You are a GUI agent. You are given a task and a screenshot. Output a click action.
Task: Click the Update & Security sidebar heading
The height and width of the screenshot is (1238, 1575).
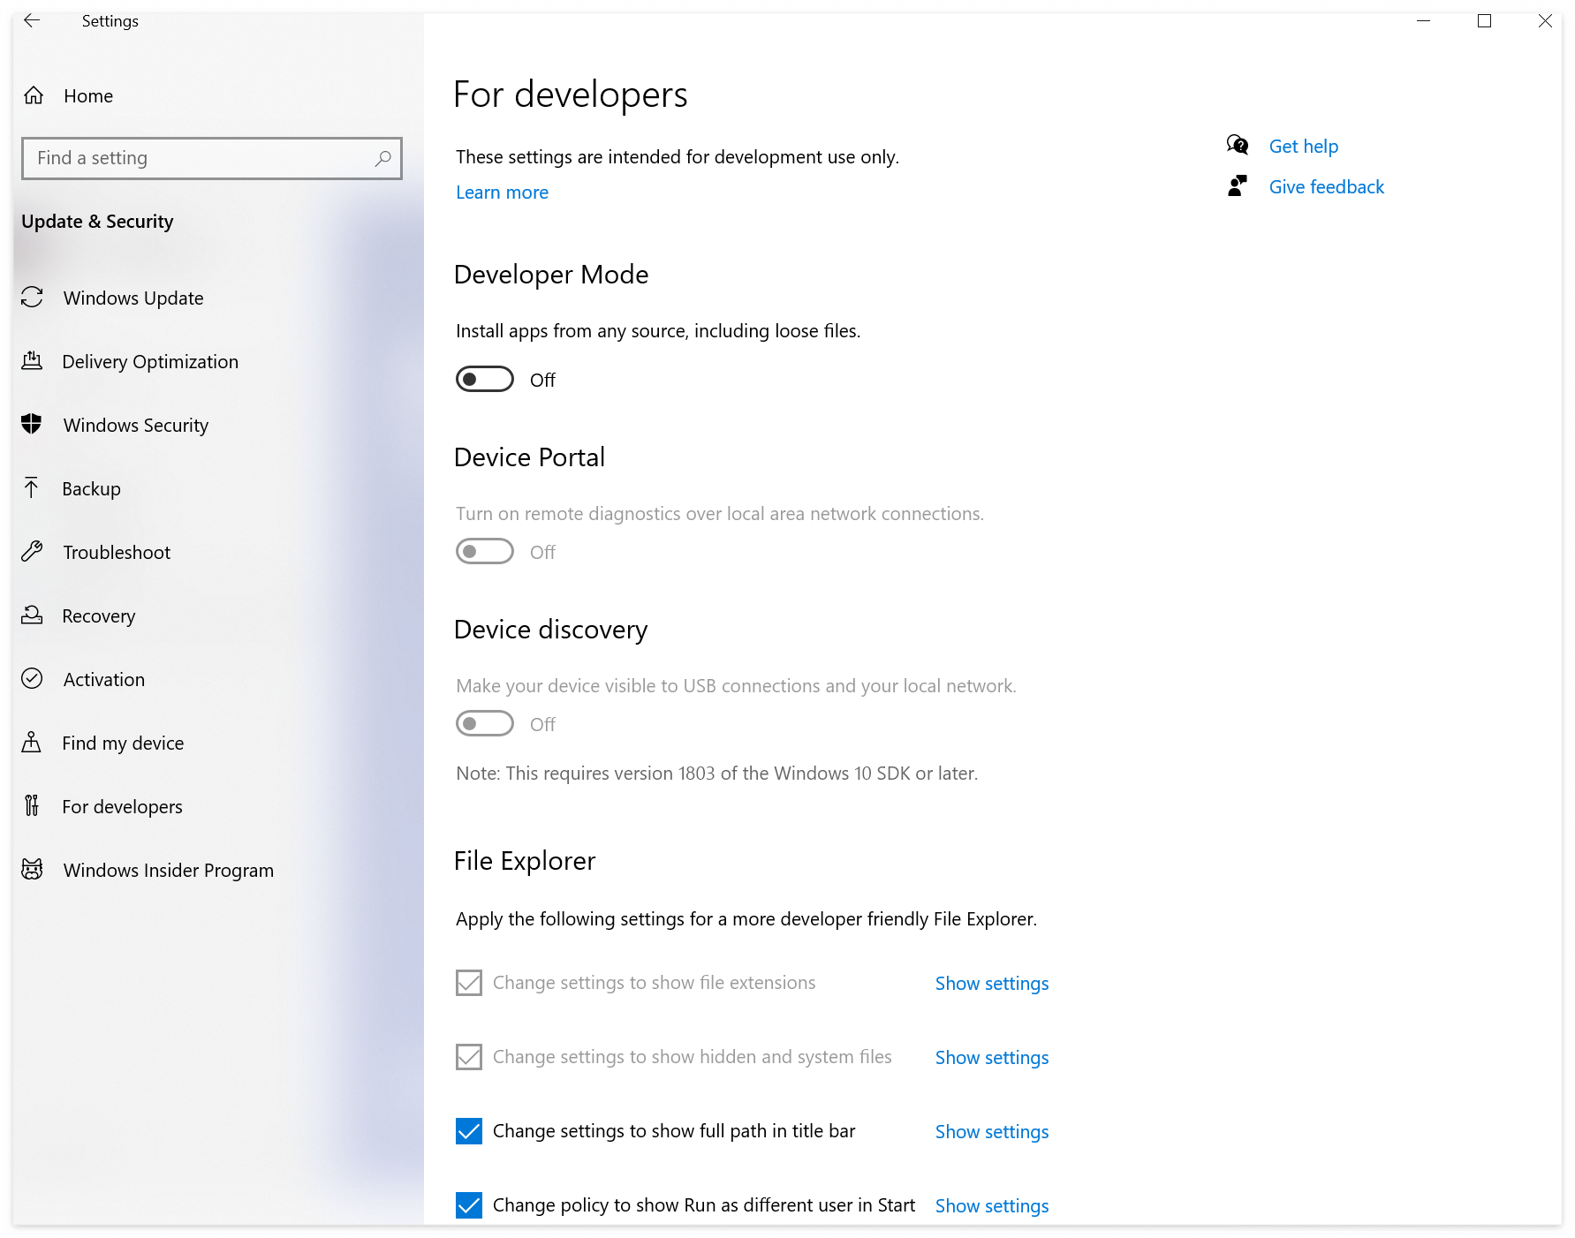coord(97,222)
